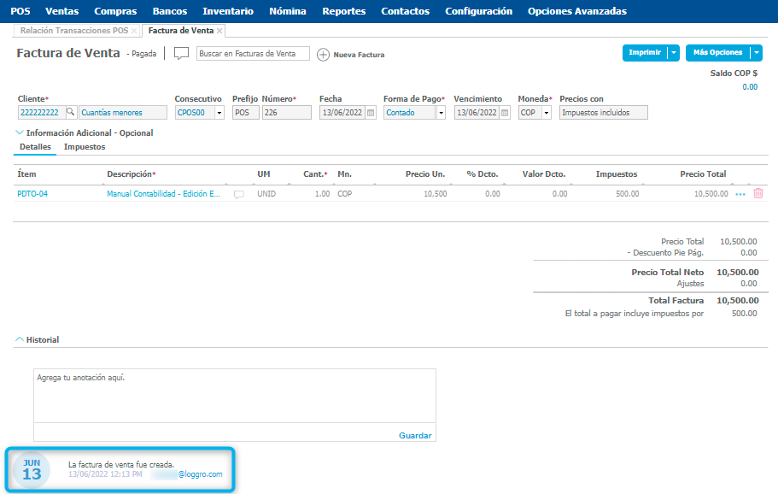Switch to the Impuestos tab
Image resolution: width=778 pixels, height=494 pixels.
pyautogui.click(x=85, y=147)
